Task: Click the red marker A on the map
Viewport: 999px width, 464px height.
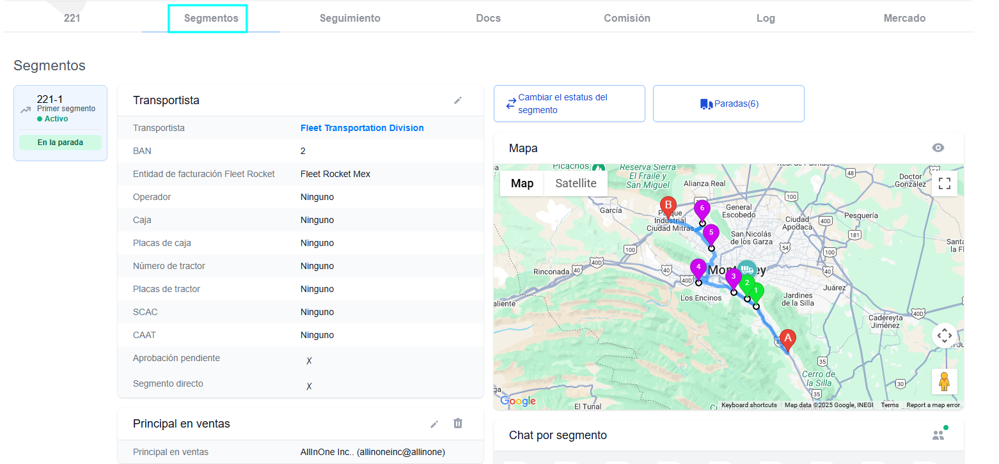Action: coord(788,341)
